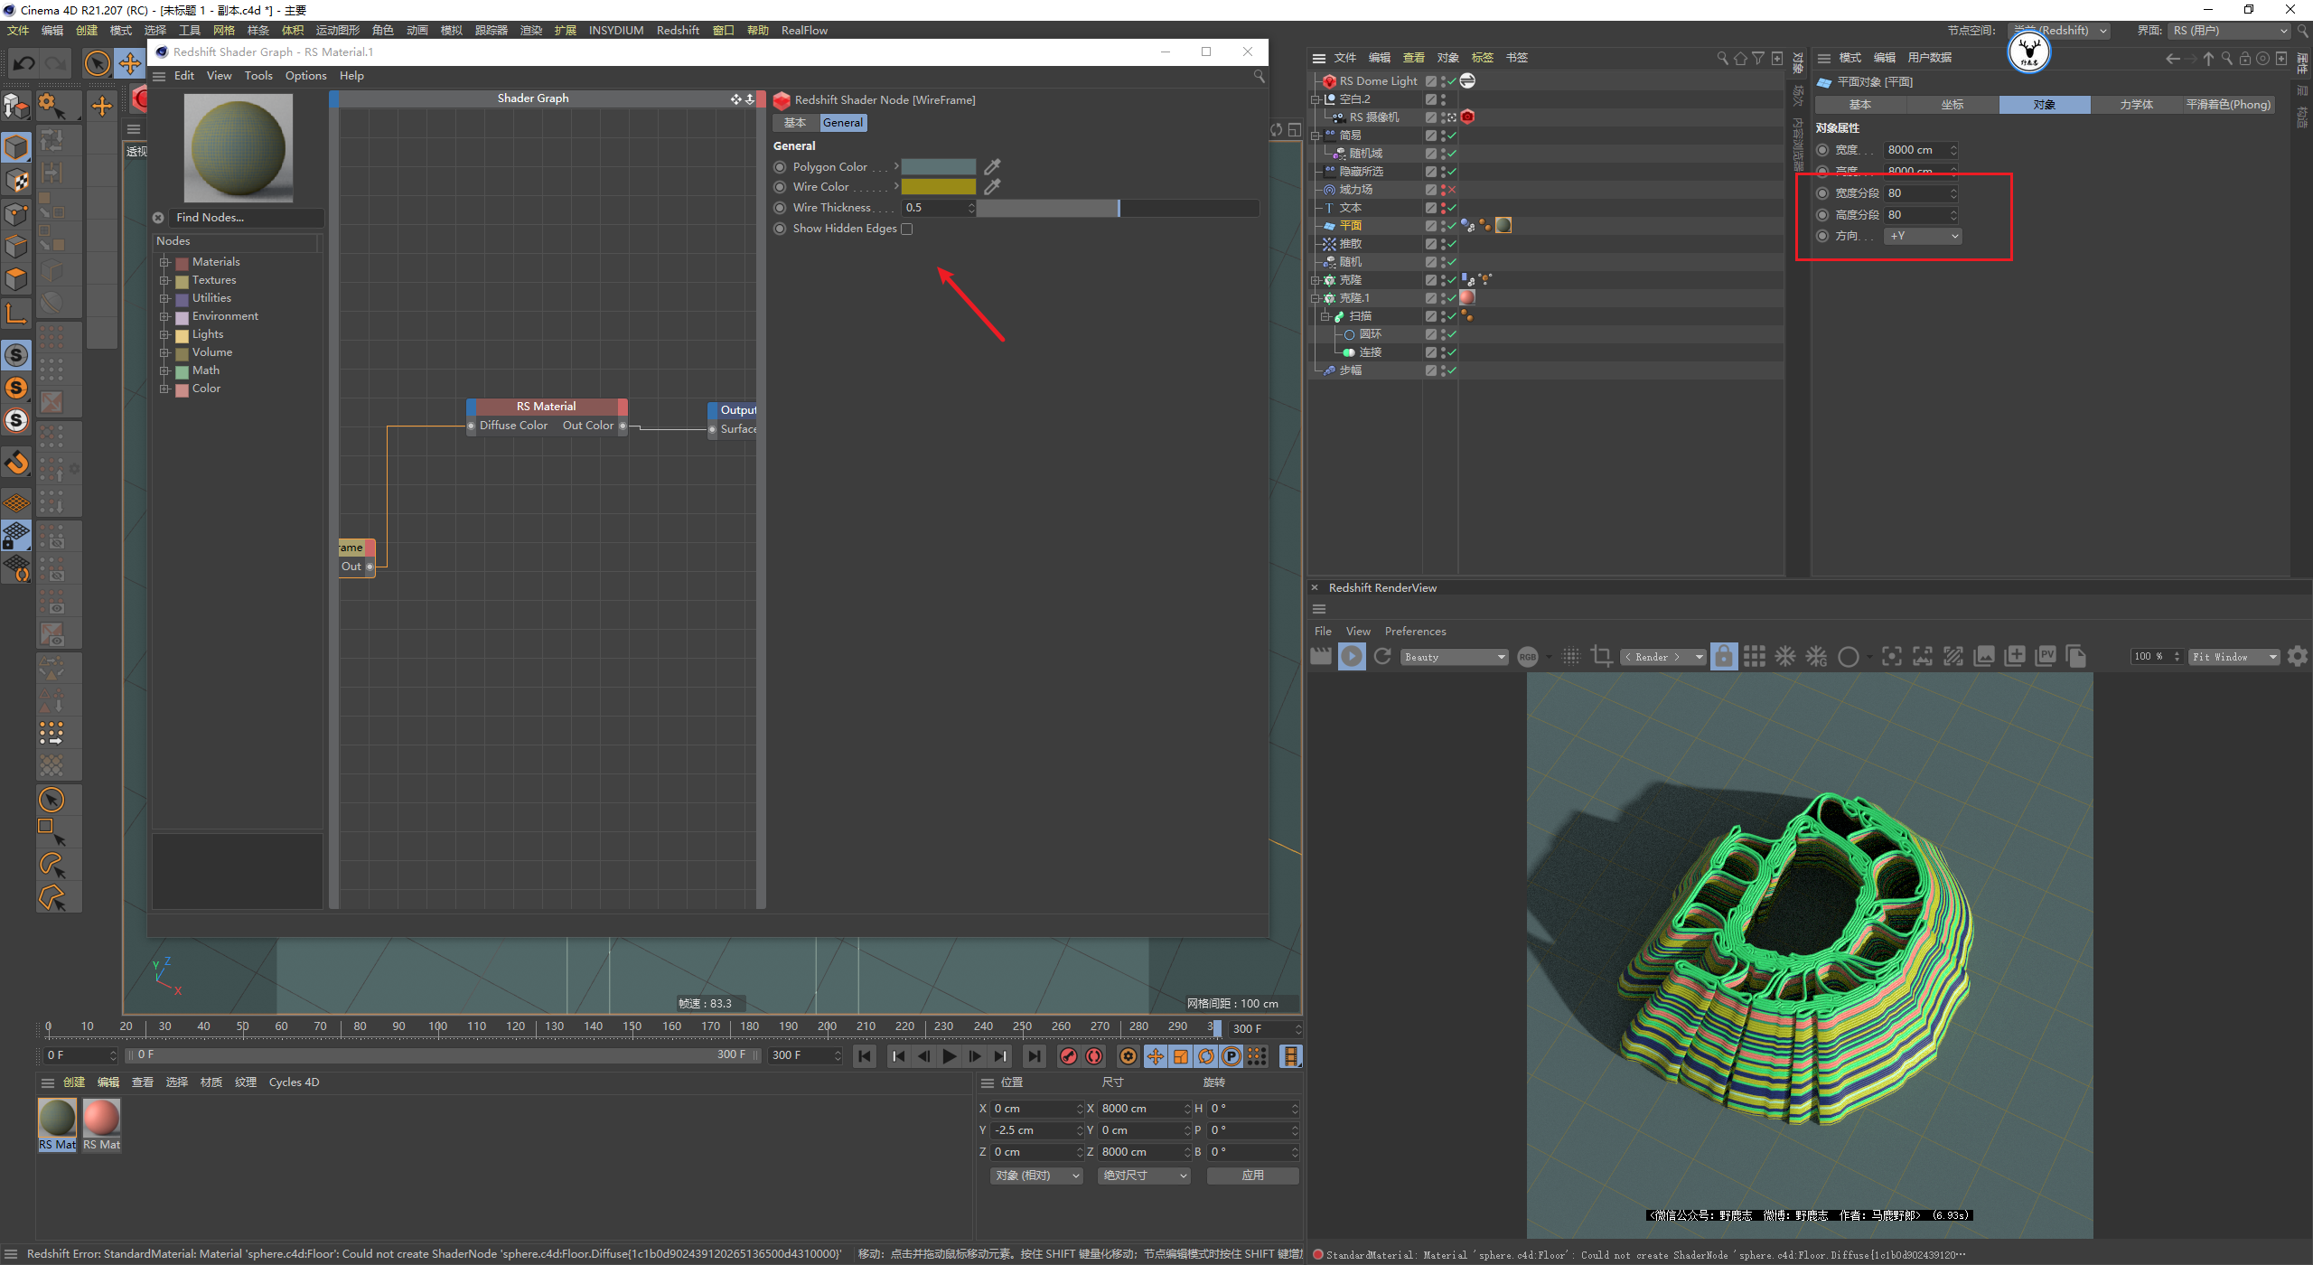Select the Move tool icon
This screenshot has height=1265, width=2313.
click(130, 63)
